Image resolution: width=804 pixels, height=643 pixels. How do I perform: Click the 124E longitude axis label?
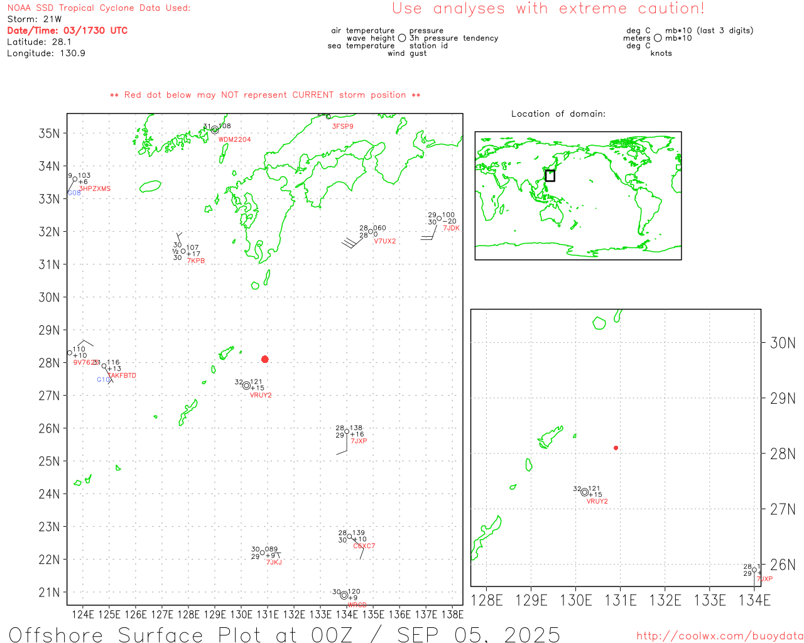[83, 614]
